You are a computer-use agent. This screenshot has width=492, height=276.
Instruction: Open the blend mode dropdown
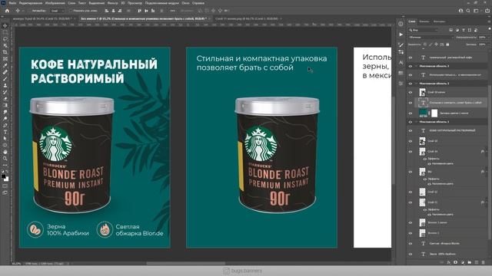(x=431, y=38)
